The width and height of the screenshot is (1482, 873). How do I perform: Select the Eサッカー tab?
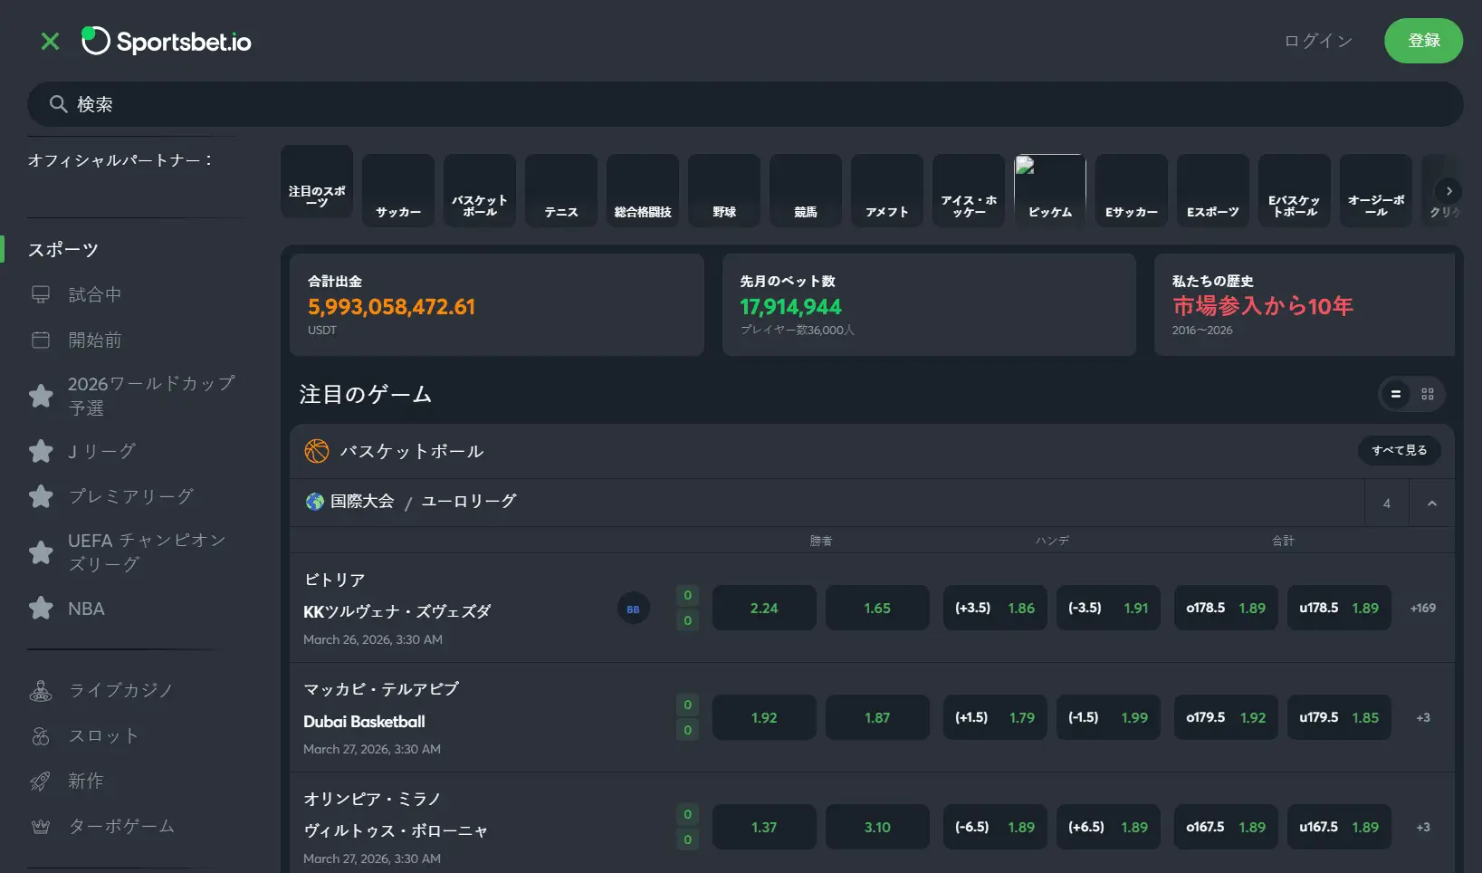tap(1132, 190)
